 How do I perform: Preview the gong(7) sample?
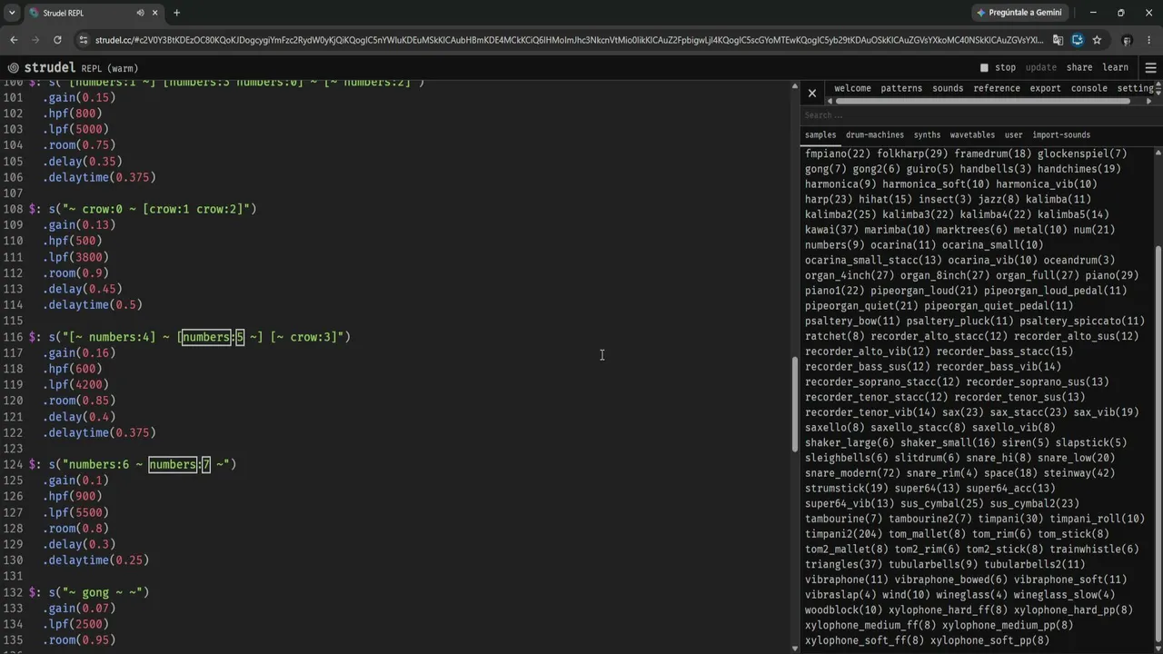(824, 169)
